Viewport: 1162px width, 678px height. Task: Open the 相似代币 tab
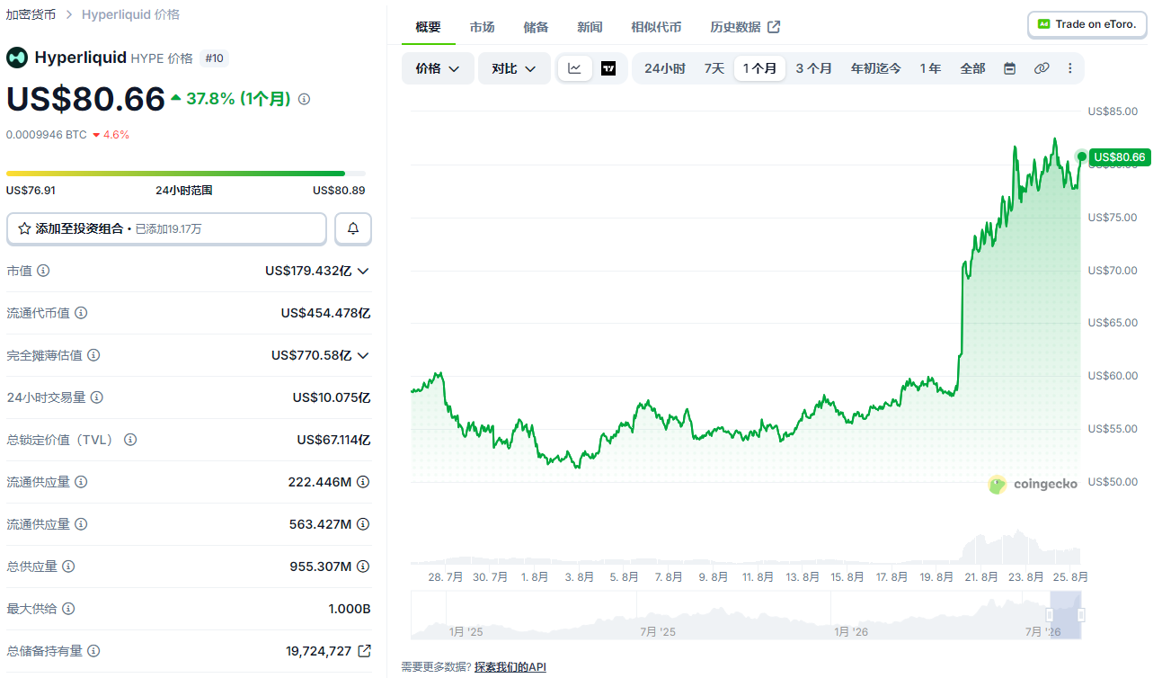click(x=656, y=27)
